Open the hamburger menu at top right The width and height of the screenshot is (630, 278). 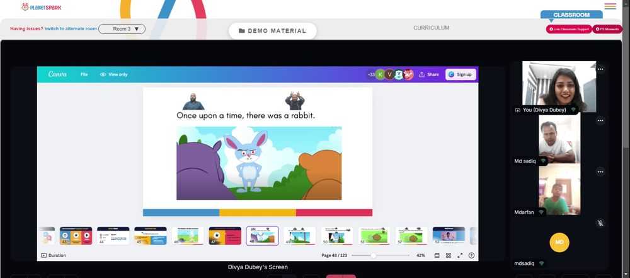[610, 6]
